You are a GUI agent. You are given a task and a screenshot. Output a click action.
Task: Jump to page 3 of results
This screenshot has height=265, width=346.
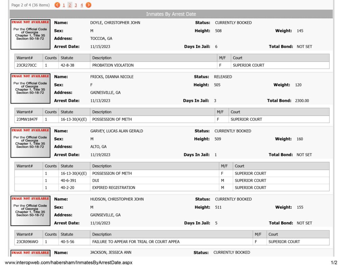coord(76,5)
